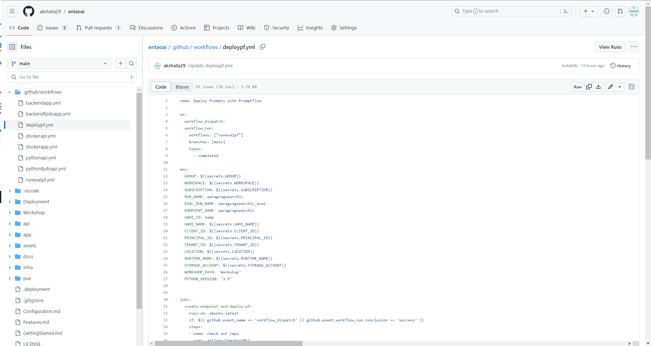The height and width of the screenshot is (346, 651).
Task: Open pull requests icon in header
Action: point(620,11)
